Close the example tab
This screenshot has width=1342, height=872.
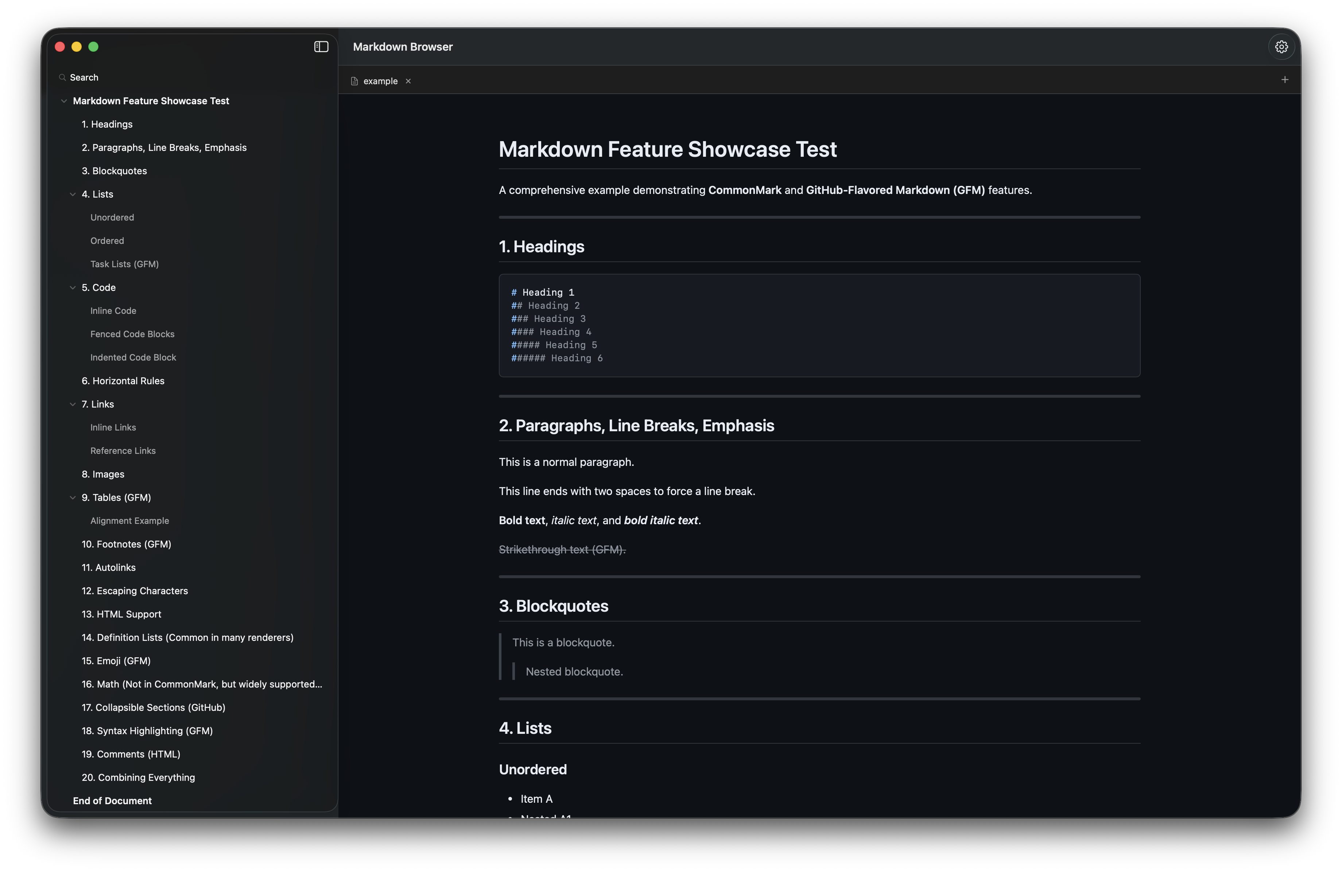[408, 81]
